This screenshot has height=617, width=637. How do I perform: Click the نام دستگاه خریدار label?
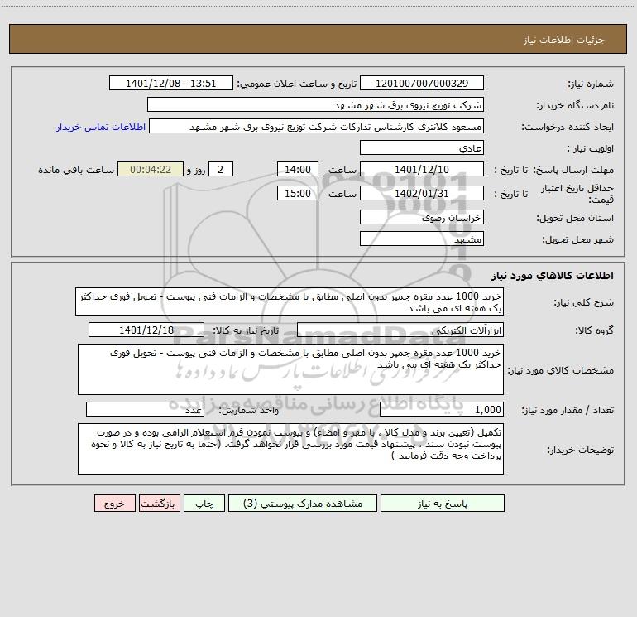[x=575, y=106]
